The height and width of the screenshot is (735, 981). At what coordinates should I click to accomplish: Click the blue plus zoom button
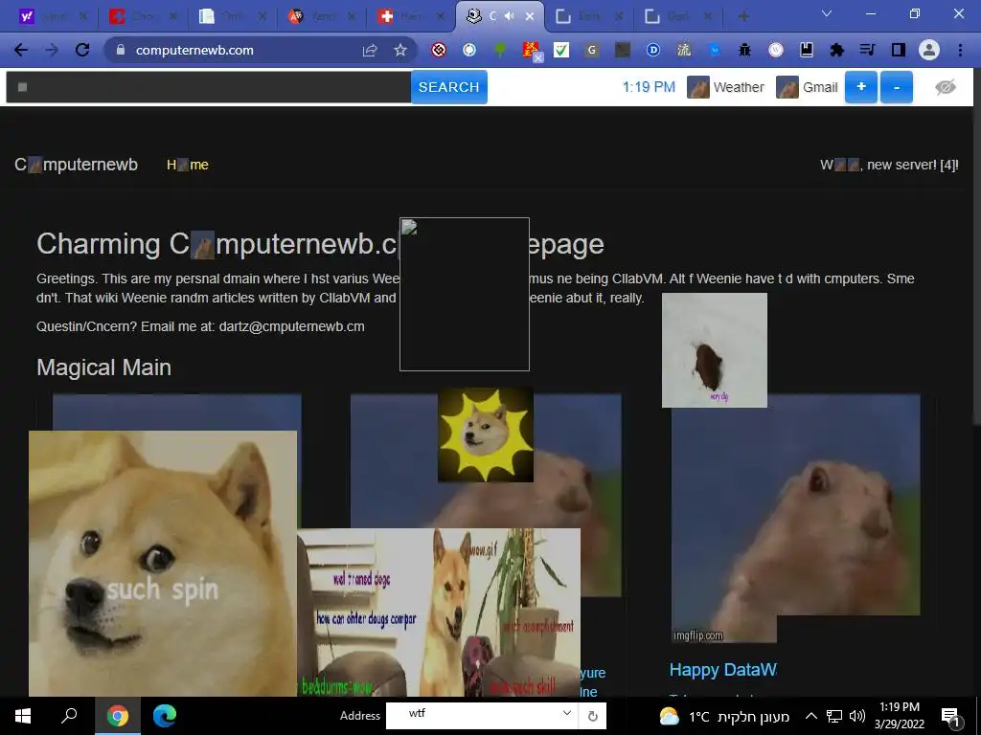tap(861, 87)
